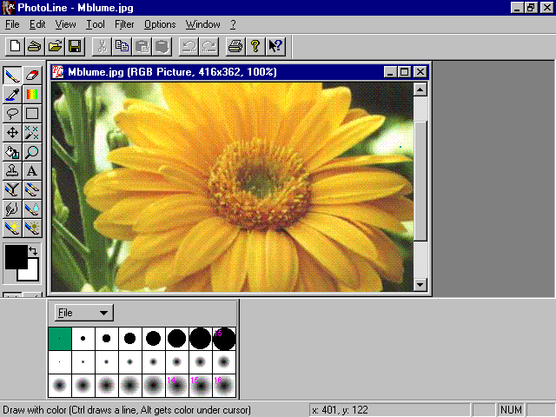
Task: Open the Options menu
Action: pyautogui.click(x=160, y=24)
